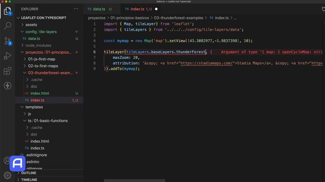Click TS icon of data.ts tab
This screenshot has width=325, height=182.
click(89, 9)
